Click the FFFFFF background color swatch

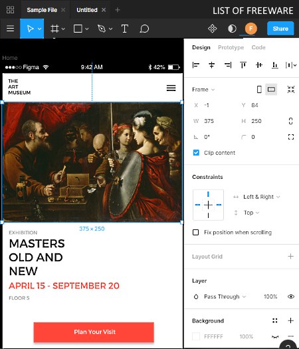196,336
